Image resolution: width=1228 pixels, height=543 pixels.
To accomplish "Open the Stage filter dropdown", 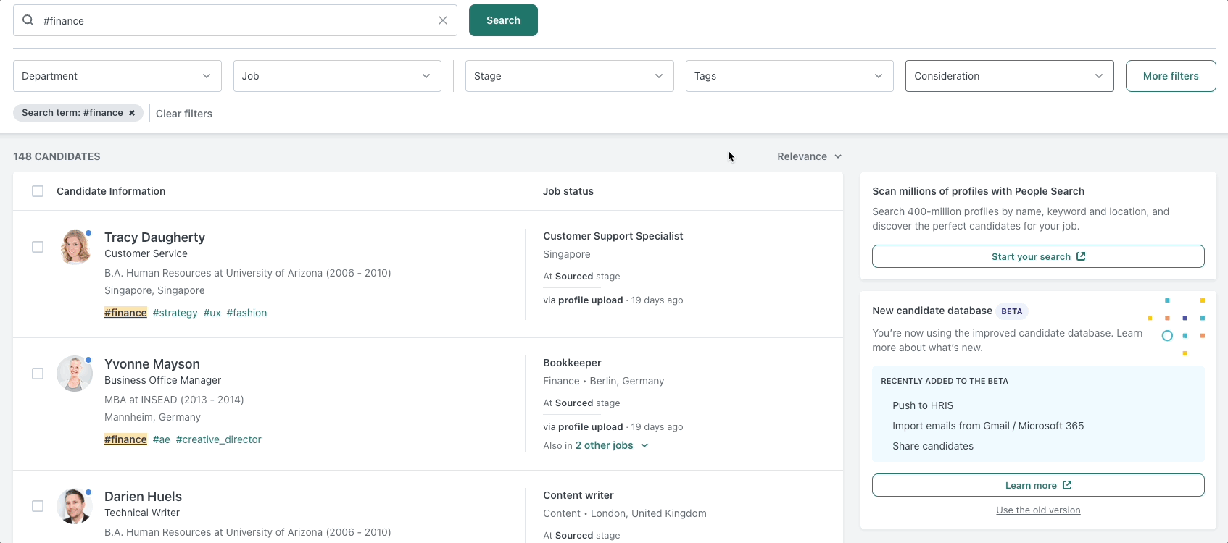I will click(x=569, y=76).
